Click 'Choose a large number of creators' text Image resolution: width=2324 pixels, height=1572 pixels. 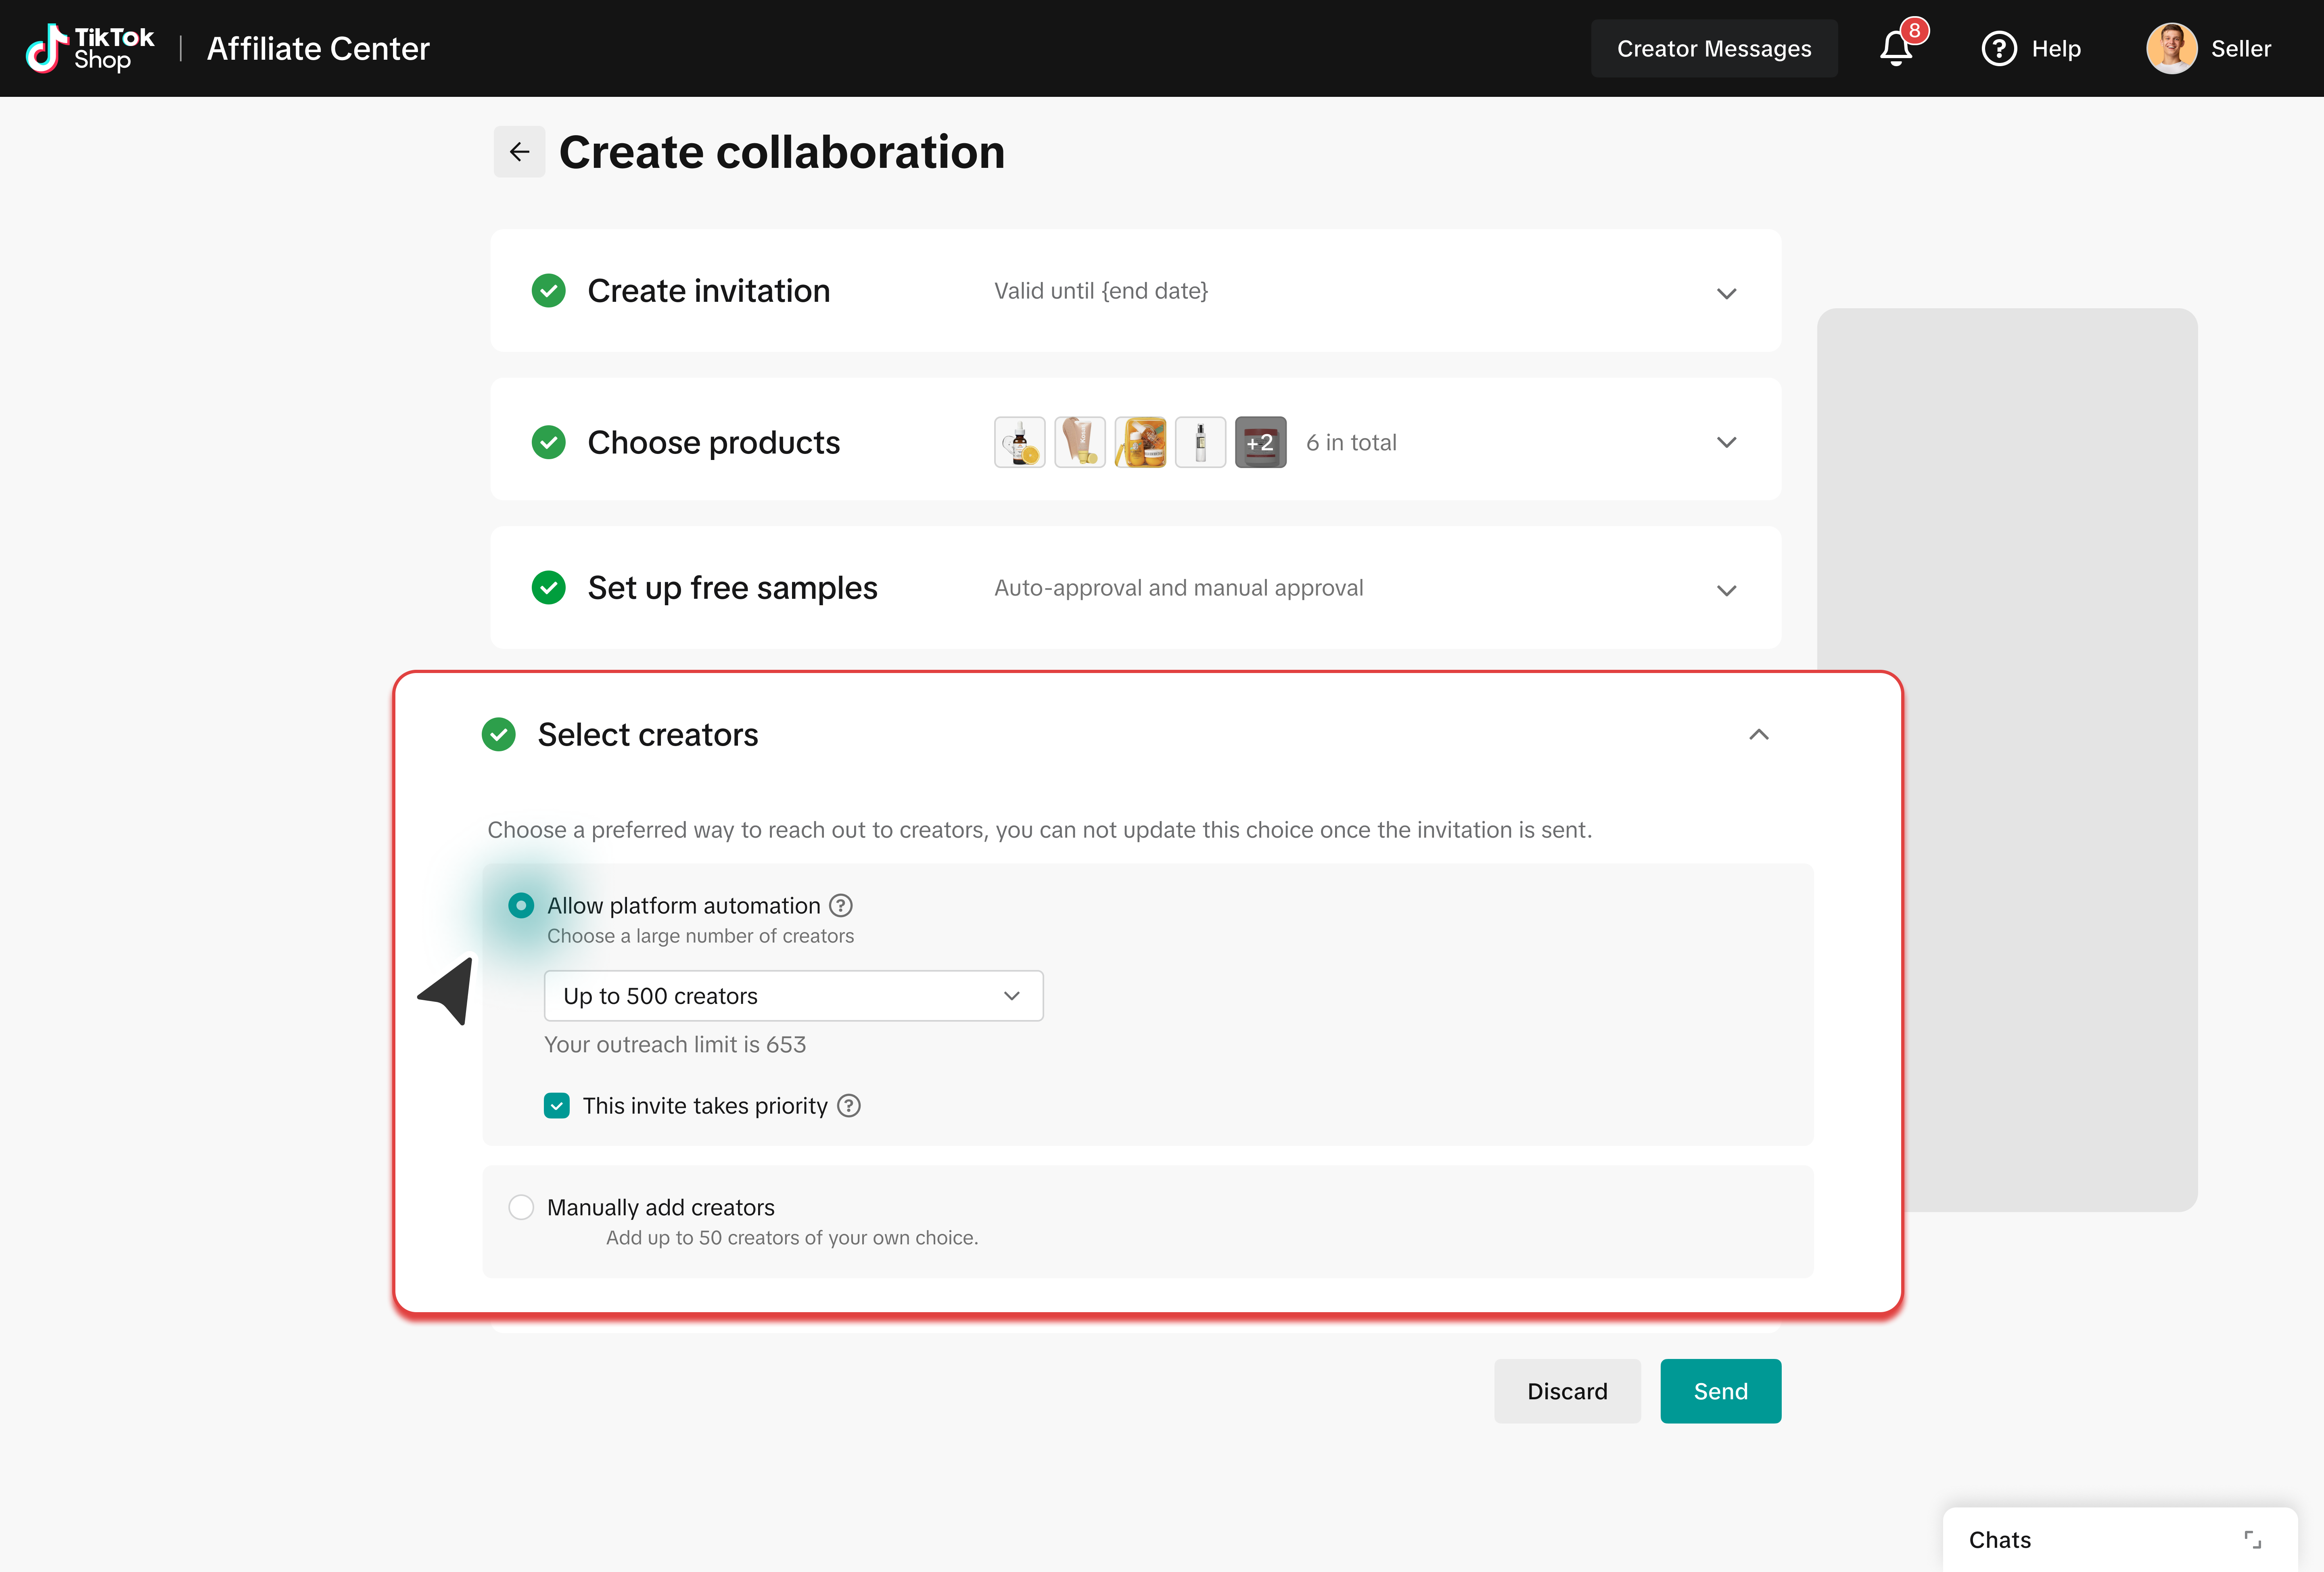(700, 937)
